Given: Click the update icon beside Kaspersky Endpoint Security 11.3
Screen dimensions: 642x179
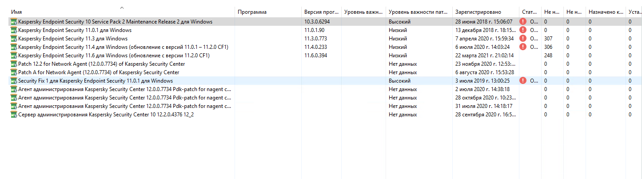Looking at the screenshot, I should click(14, 39).
